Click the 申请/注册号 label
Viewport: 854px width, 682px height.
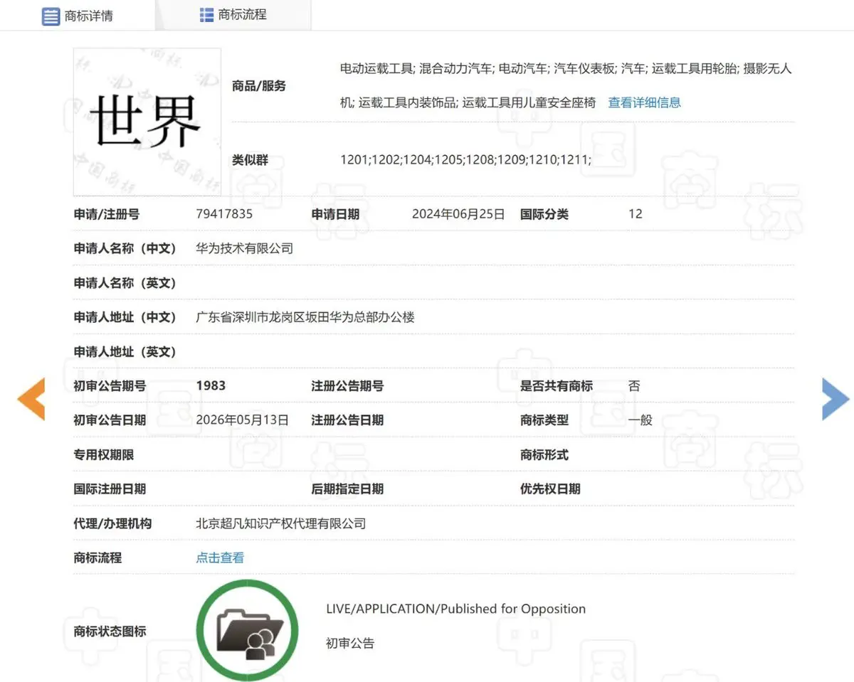(x=107, y=214)
